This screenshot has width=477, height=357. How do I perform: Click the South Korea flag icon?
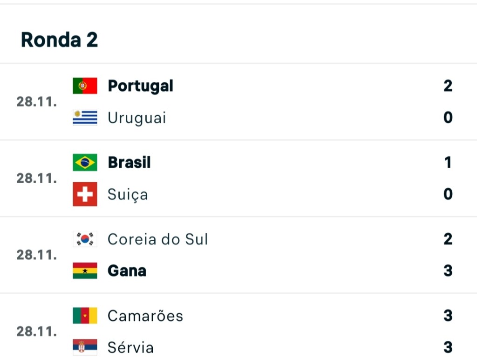85,239
